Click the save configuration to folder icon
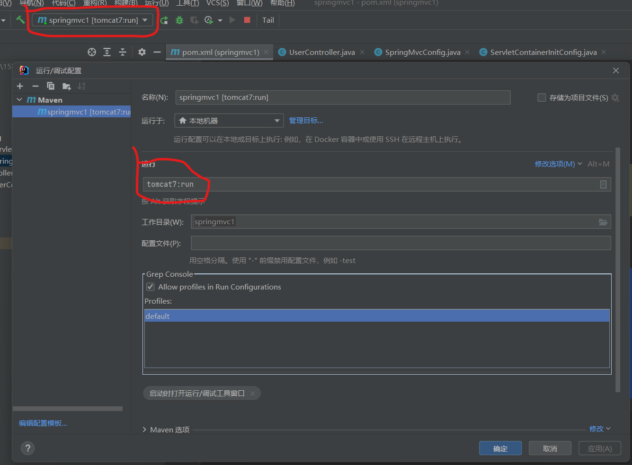The image size is (632, 465). coord(66,86)
